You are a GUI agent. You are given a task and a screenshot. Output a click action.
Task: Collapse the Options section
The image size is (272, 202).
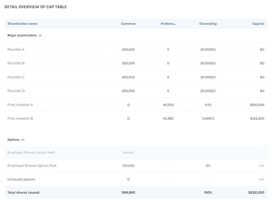coord(23,140)
